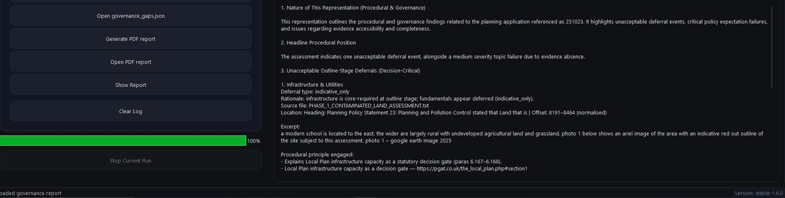Click the Deferral type indicative_only line

[x=315, y=92]
